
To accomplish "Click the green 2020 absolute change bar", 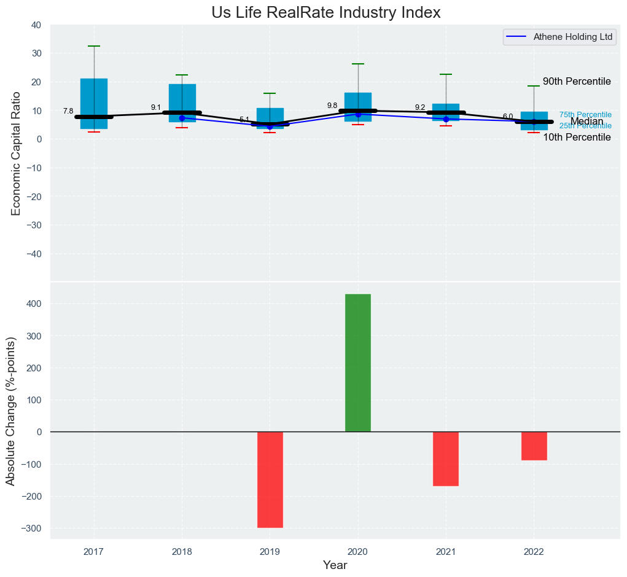I will 357,363.
